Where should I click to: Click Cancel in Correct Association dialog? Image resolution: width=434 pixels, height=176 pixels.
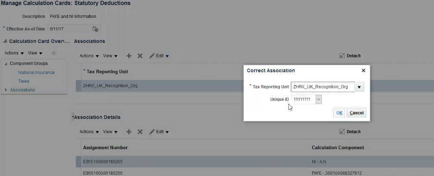point(356,113)
